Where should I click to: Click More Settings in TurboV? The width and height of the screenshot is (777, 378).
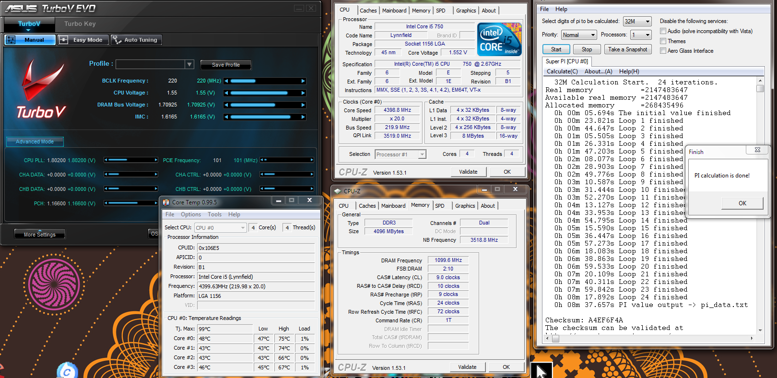40,235
